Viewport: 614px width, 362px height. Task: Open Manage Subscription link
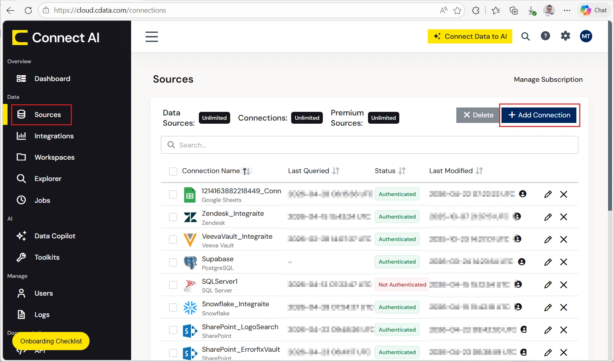[548, 79]
